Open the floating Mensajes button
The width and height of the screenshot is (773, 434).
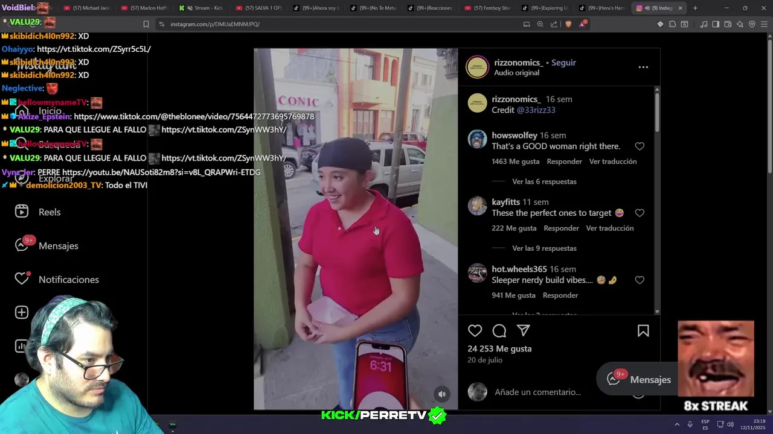click(x=640, y=379)
